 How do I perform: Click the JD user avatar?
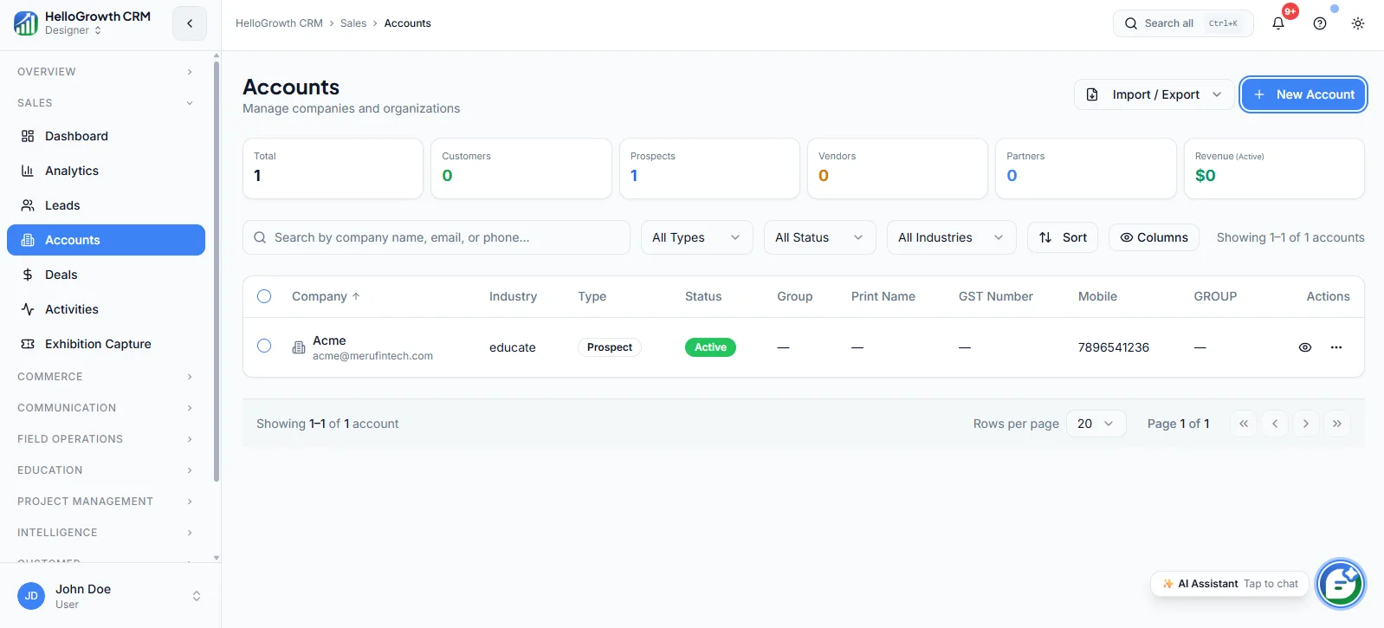coord(31,596)
